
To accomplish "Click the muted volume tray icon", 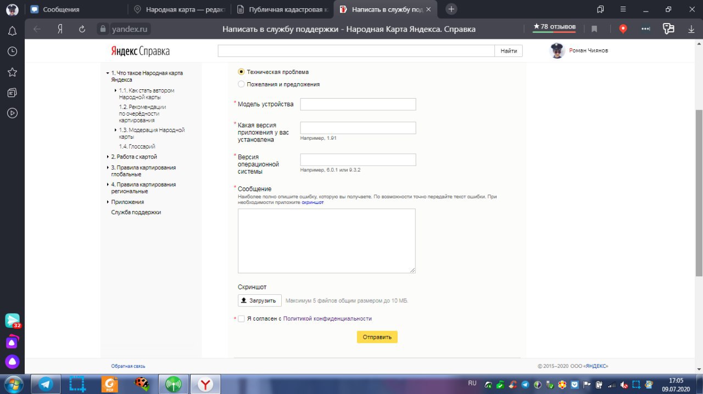I will click(623, 385).
